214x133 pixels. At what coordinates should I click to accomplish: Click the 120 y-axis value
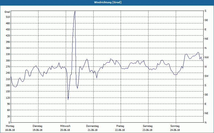(8, 98)
